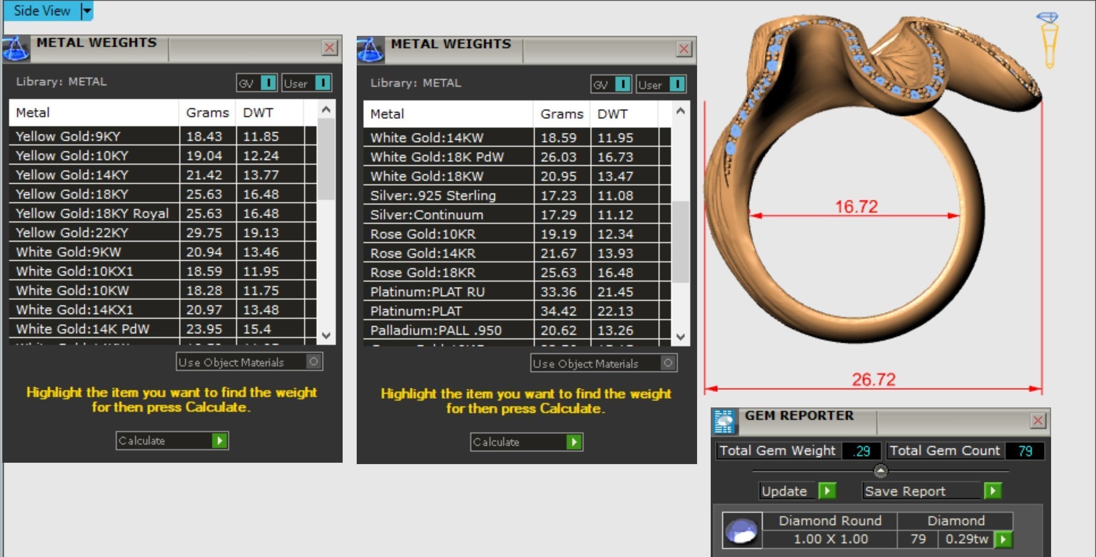The height and width of the screenshot is (557, 1096).
Task: Click Calculate label in right panel
Action: pos(496,442)
